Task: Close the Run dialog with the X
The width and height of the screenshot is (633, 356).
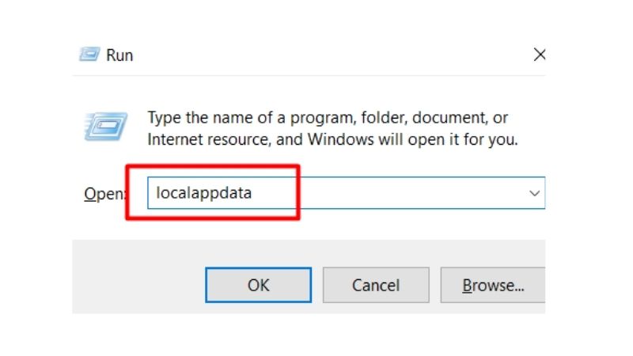Action: (540, 54)
